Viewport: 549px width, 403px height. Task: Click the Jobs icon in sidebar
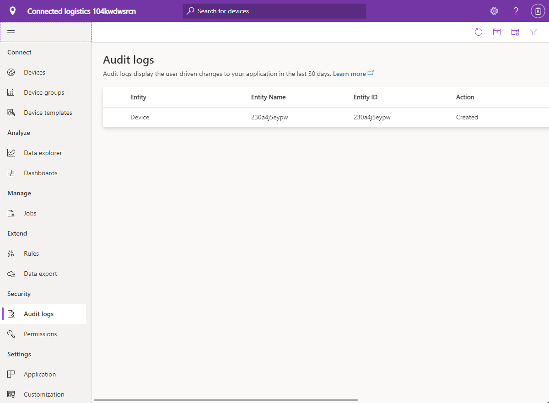coord(11,213)
